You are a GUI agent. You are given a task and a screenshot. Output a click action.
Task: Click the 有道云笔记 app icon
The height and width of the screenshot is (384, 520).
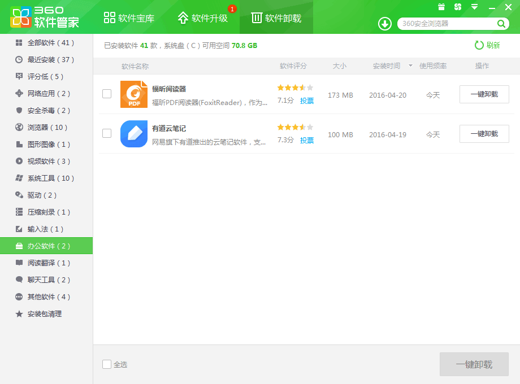(134, 134)
